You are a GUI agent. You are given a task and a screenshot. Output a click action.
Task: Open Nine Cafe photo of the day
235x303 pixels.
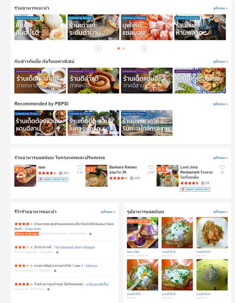142,233
